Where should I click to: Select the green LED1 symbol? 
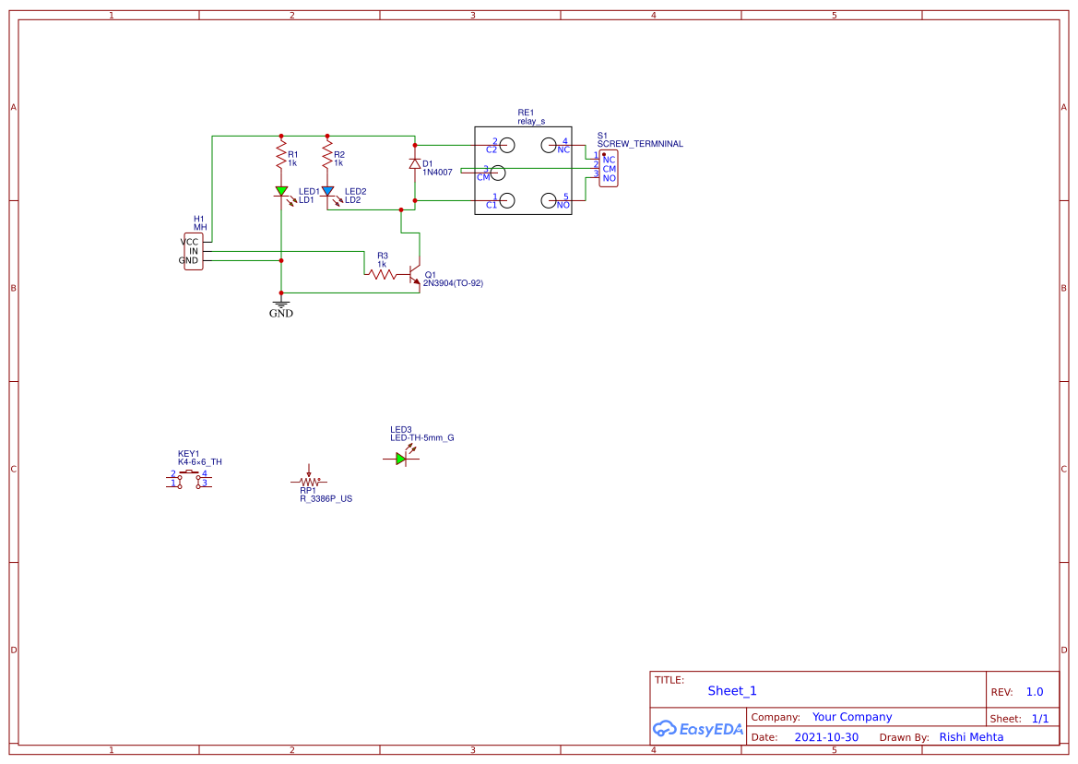coord(281,192)
